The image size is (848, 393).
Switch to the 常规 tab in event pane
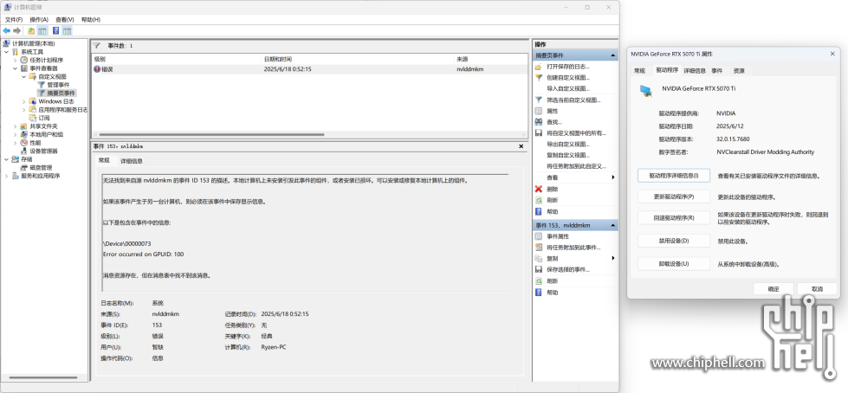pyautogui.click(x=104, y=160)
